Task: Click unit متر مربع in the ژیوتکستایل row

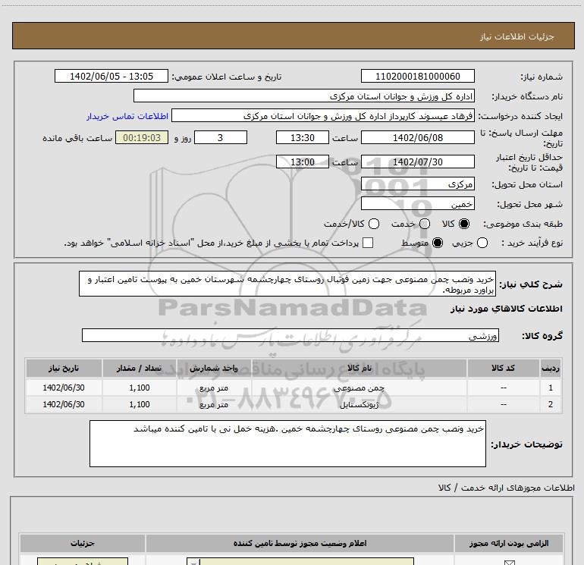Action: click(x=214, y=404)
